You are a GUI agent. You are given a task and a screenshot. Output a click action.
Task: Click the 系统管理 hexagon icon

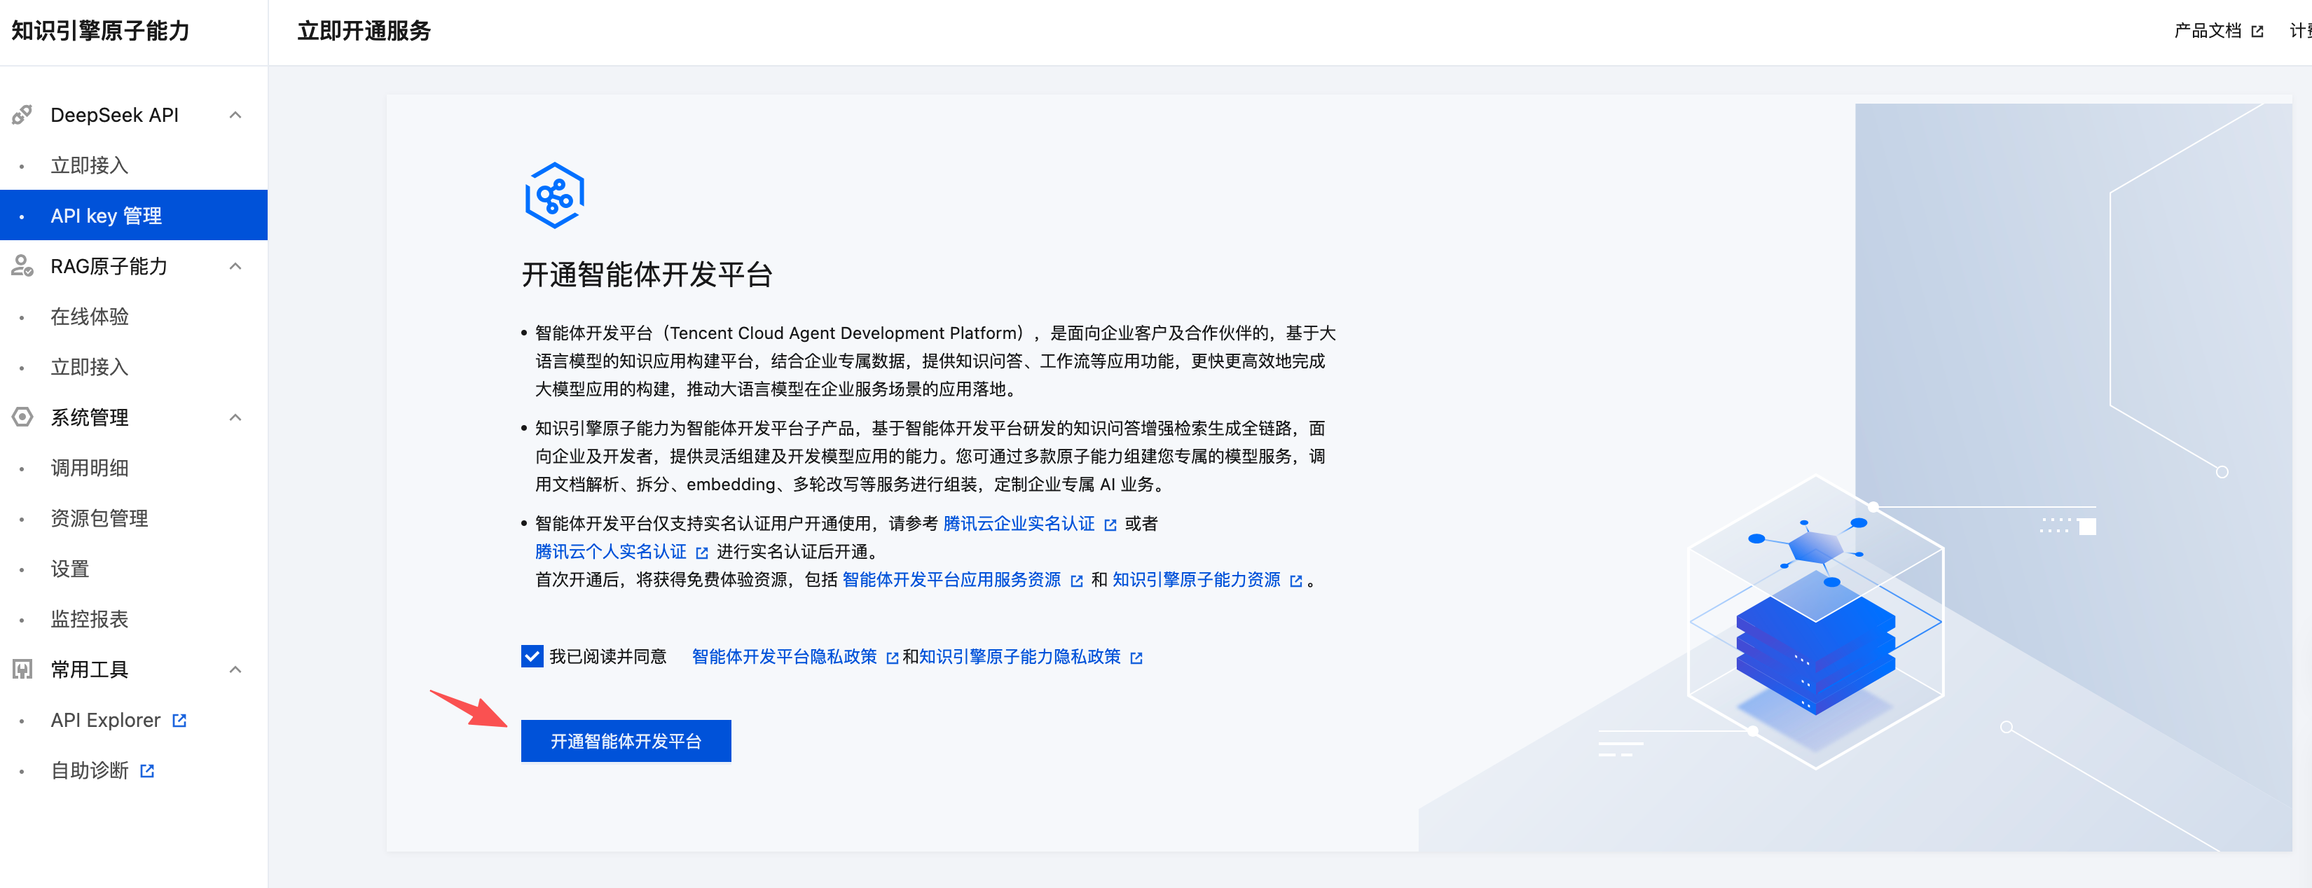click(22, 417)
